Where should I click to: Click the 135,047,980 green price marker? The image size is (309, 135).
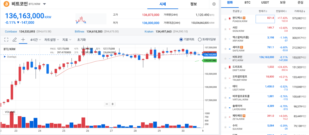tap(209, 61)
